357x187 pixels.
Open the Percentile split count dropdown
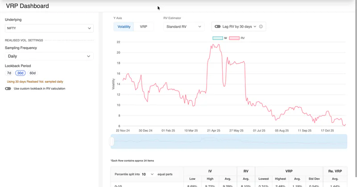[148, 174]
